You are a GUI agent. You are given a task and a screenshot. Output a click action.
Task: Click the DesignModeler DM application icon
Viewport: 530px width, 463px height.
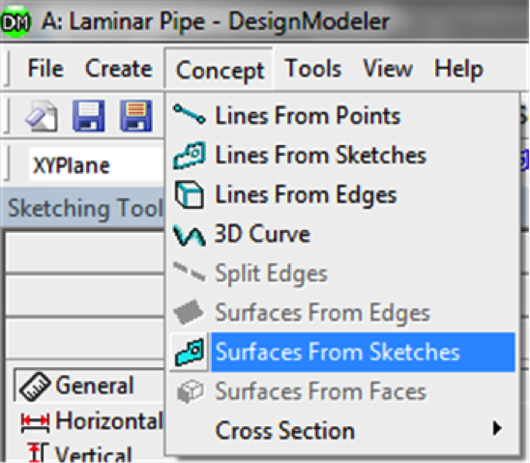(x=15, y=22)
